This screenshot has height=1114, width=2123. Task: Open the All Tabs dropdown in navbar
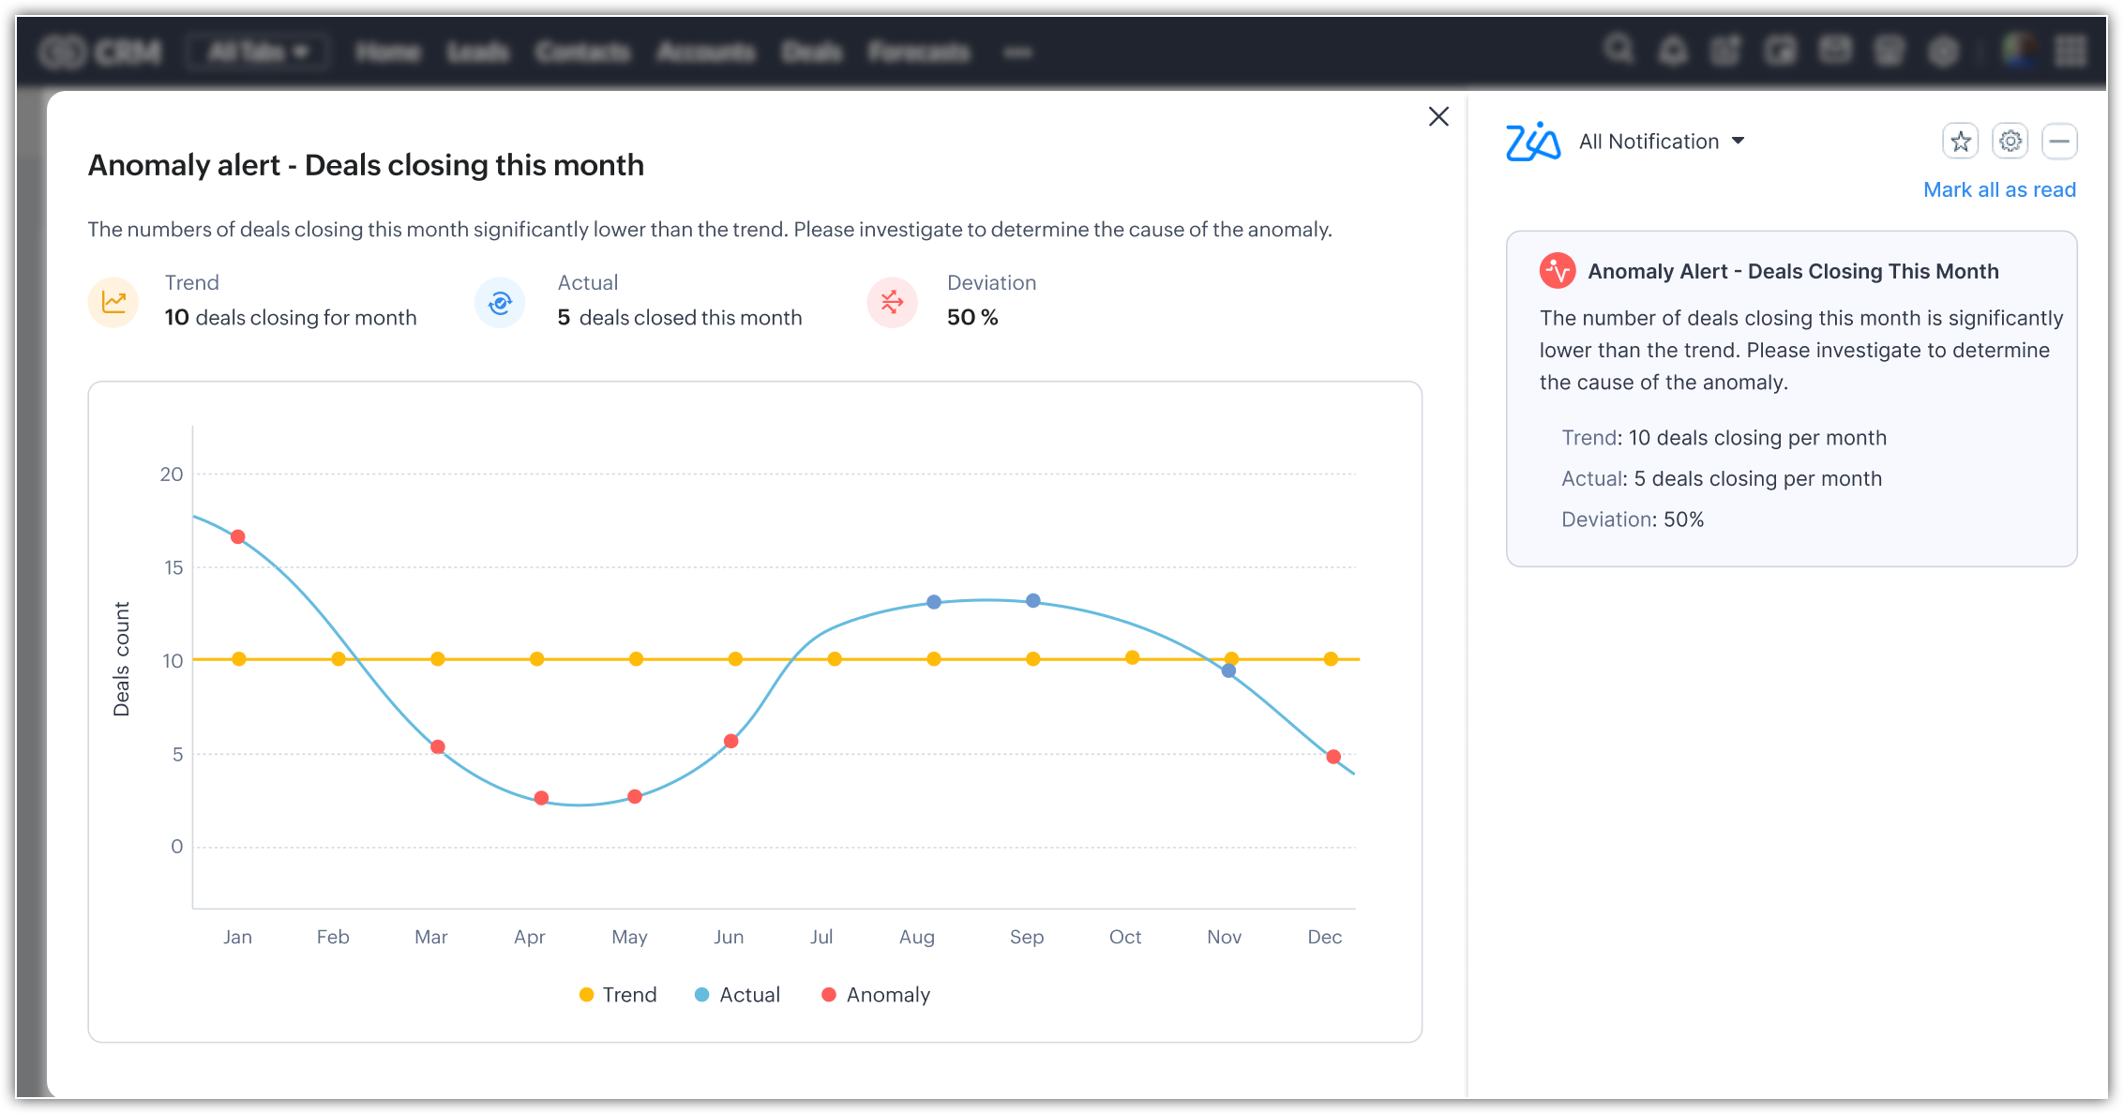[x=257, y=52]
